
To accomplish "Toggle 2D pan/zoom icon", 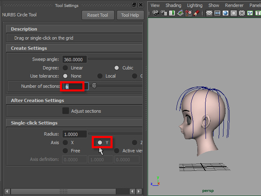I will pyautogui.click(x=188, y=13).
